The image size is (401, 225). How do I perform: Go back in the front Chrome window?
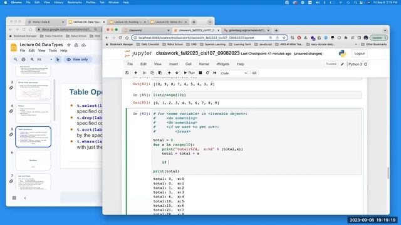(x=107, y=37)
